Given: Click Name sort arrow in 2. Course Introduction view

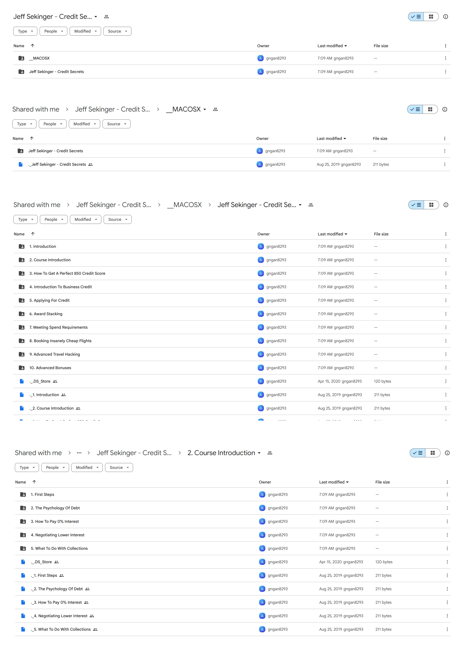Looking at the screenshot, I should pyautogui.click(x=34, y=482).
